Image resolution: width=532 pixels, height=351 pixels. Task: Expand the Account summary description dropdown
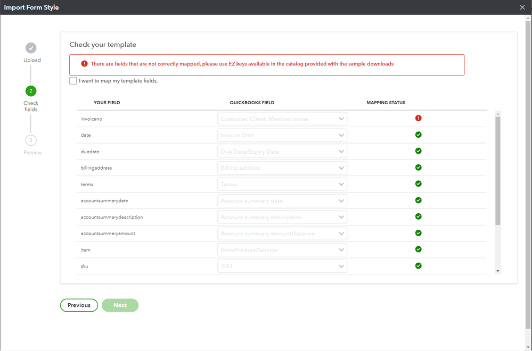[282, 217]
